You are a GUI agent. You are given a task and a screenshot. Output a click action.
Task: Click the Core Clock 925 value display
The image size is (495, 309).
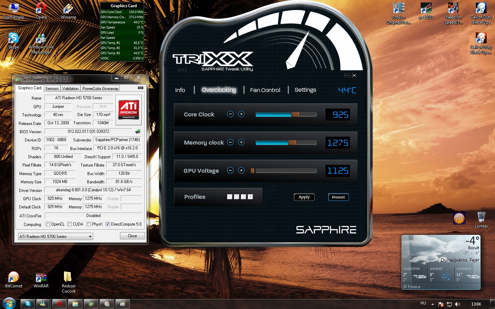(338, 114)
